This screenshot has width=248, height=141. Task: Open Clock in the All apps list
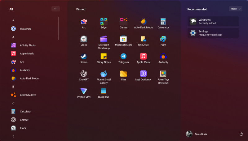[x=34, y=128]
